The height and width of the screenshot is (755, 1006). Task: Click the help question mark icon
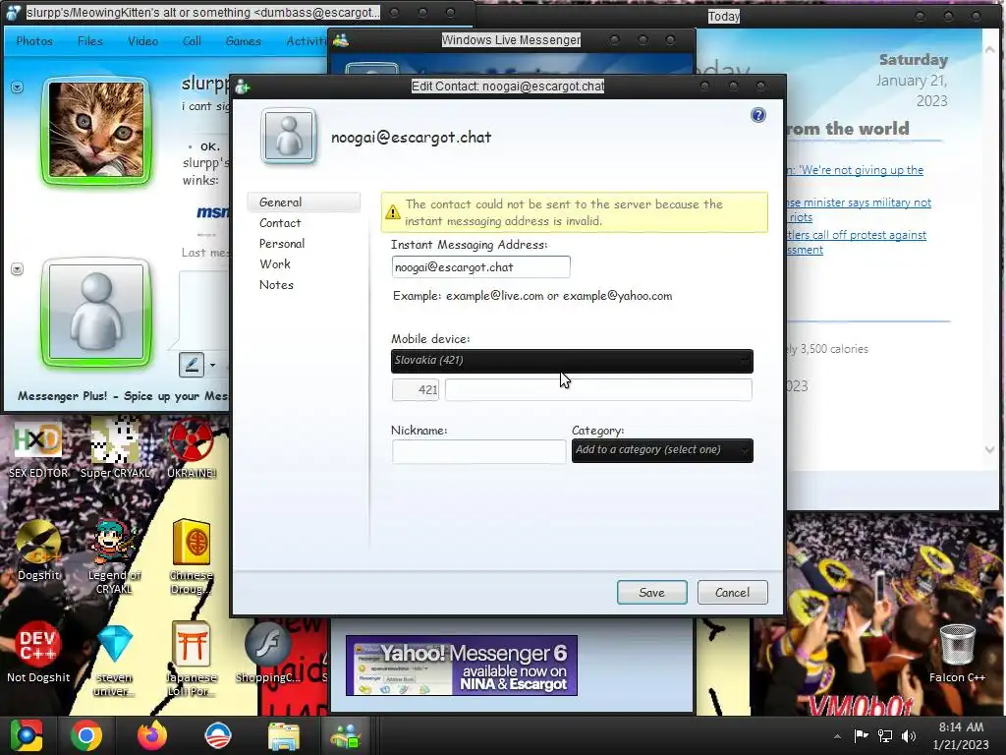[x=757, y=115]
